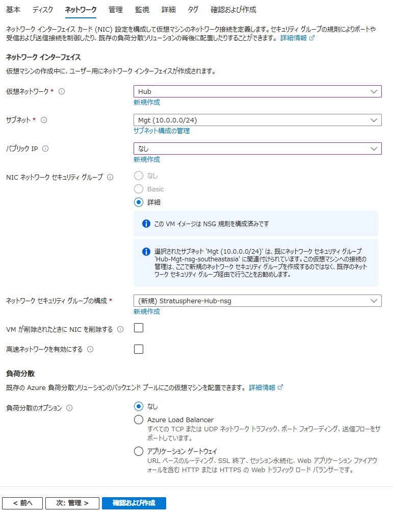Click the サブネット構成の管理 link
The image size is (393, 513).
click(162, 131)
